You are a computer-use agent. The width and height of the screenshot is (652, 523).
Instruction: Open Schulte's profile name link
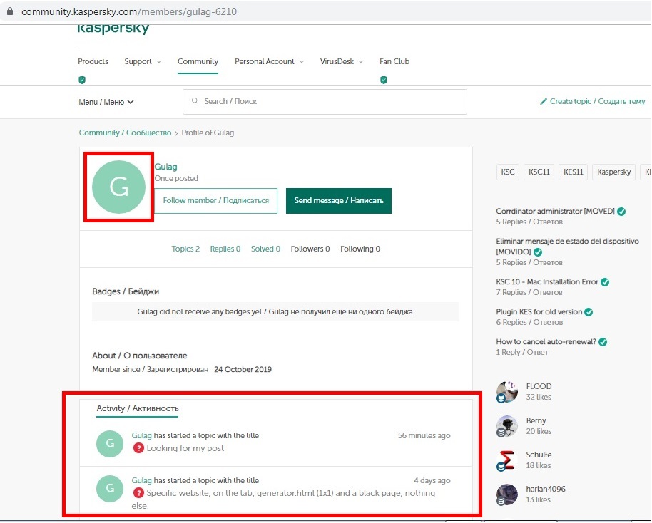(539, 455)
